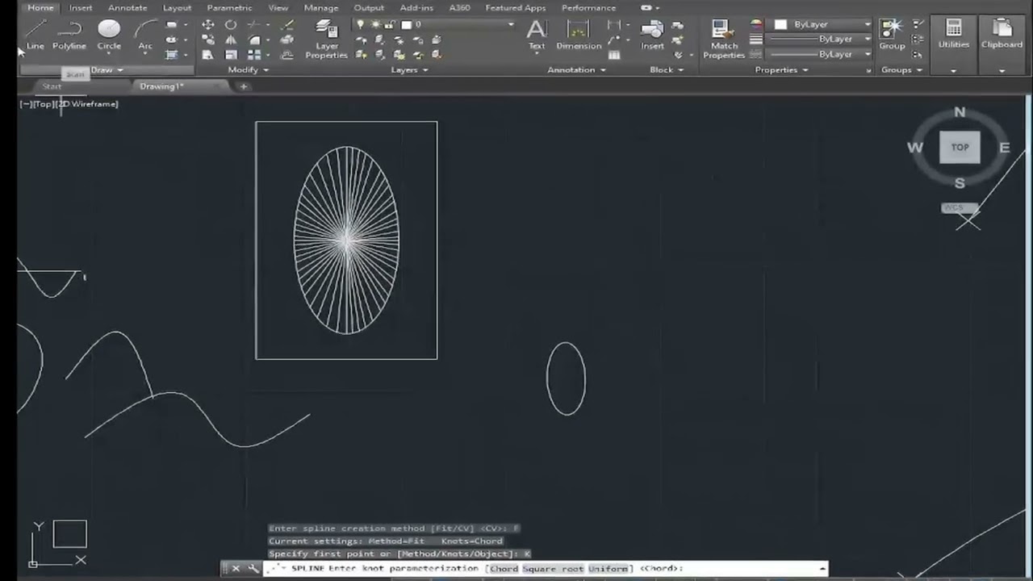This screenshot has height=581, width=1033.
Task: Open the WCS coordinate system menu
Action: [x=959, y=208]
